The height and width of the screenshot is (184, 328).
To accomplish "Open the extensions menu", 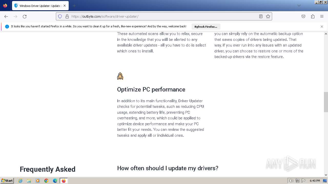I will tap(313, 16).
